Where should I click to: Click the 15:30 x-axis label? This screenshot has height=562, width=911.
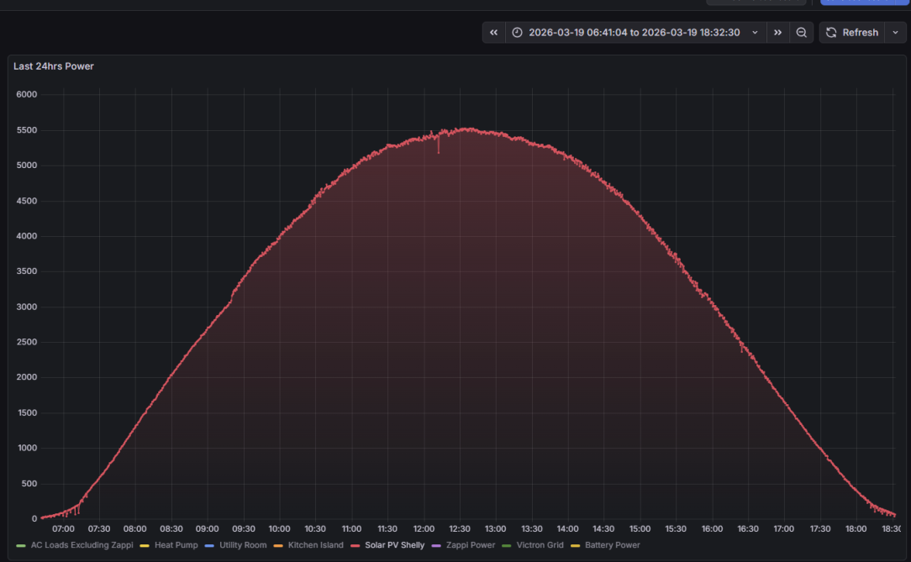pyautogui.click(x=676, y=529)
